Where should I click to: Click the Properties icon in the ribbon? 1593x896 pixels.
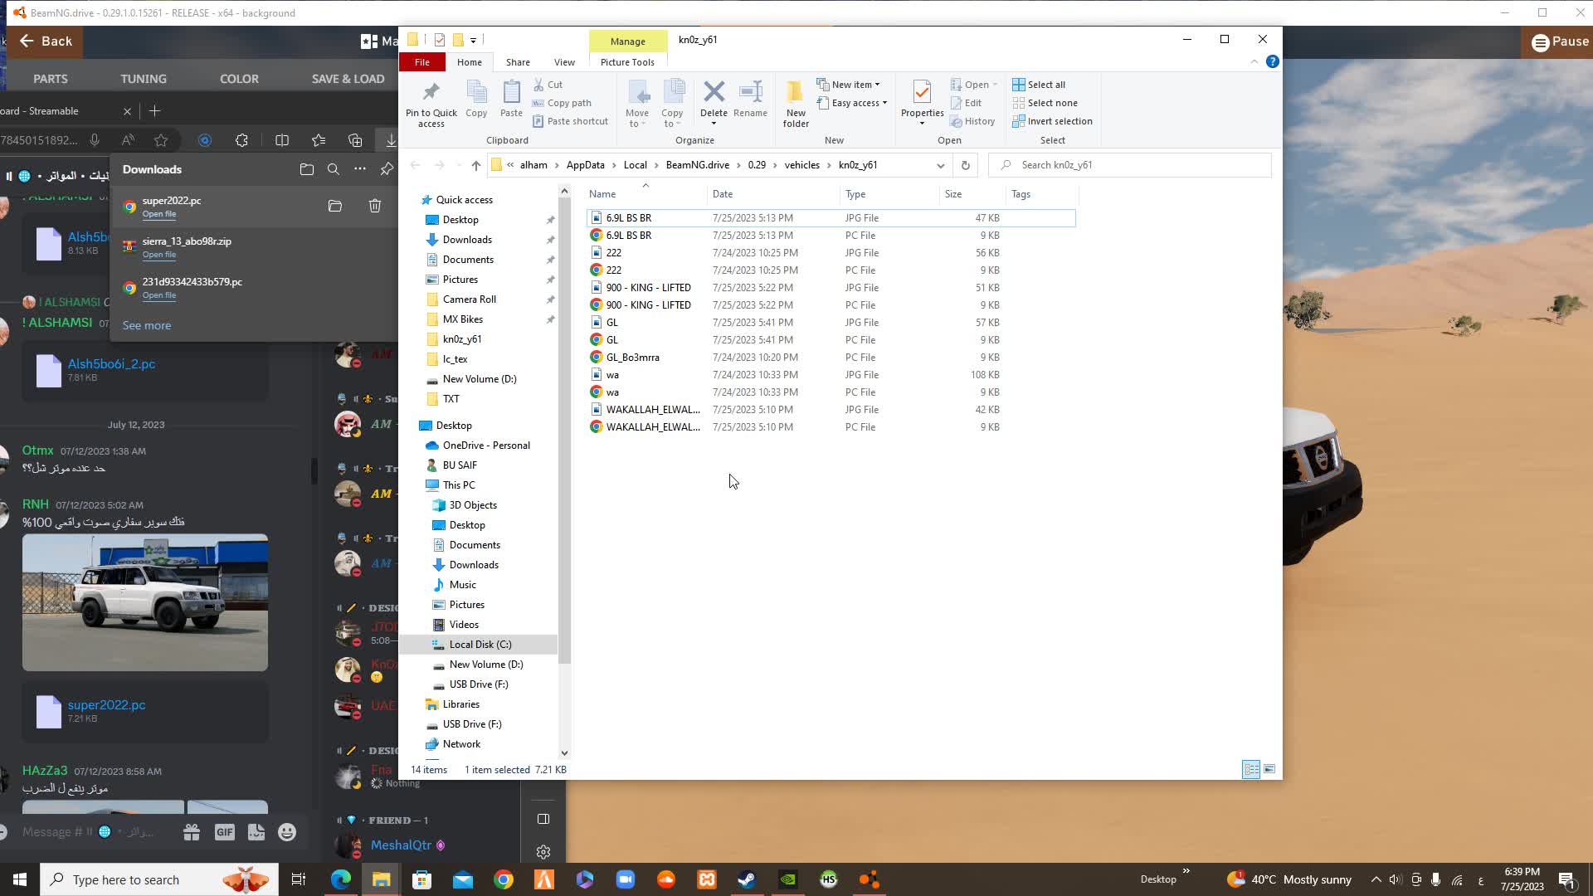[922, 92]
